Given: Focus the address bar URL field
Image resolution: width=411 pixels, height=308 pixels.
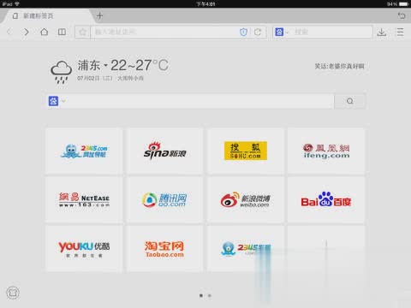Looking at the screenshot, I should pos(165,32).
